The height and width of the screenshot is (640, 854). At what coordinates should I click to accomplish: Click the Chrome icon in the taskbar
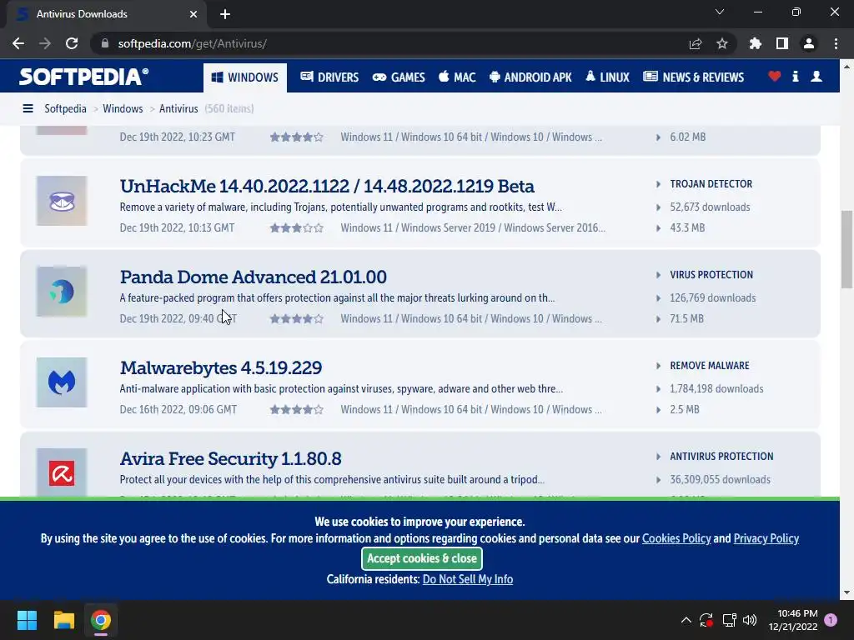click(101, 620)
